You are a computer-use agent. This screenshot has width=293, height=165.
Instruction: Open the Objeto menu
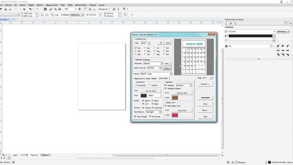click(31, 5)
